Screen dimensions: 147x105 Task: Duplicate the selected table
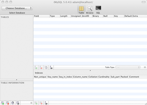(x=13, y=103)
